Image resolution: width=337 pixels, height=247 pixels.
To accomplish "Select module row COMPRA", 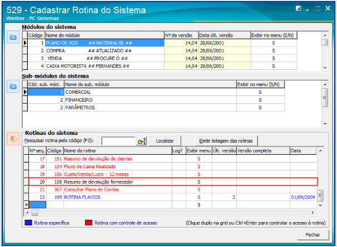I will coord(160,51).
